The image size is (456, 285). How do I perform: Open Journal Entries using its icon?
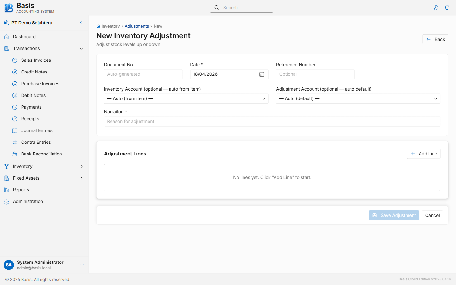pos(15,130)
